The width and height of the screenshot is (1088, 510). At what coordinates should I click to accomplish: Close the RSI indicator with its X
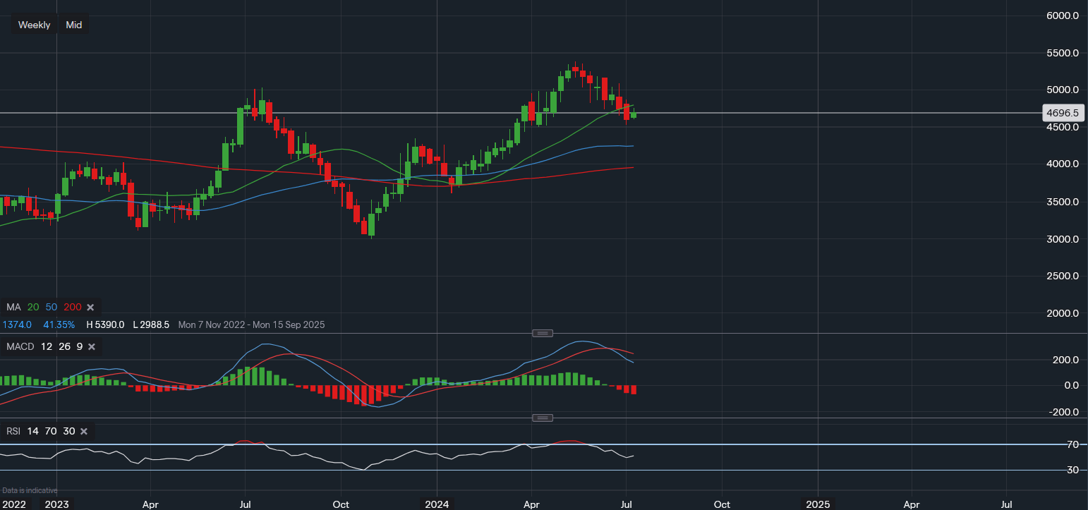coord(84,431)
